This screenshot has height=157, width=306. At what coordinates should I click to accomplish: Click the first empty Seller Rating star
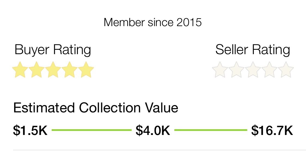220,70
